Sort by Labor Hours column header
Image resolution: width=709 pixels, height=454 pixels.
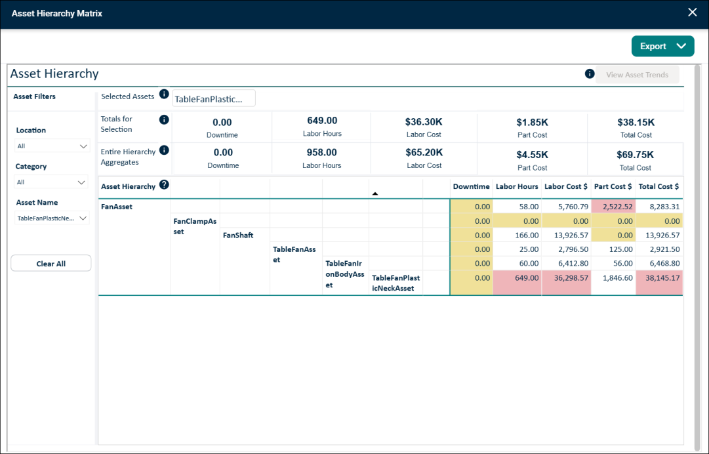[517, 186]
